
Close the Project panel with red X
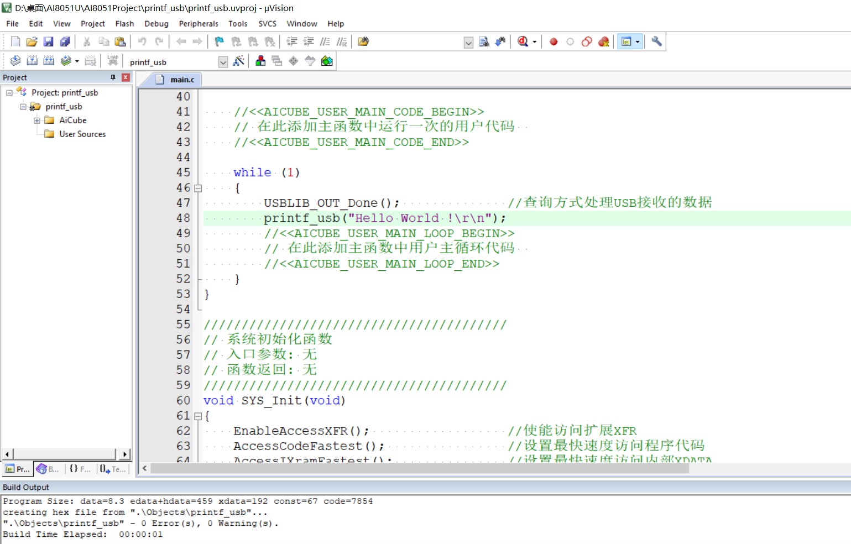pyautogui.click(x=126, y=77)
